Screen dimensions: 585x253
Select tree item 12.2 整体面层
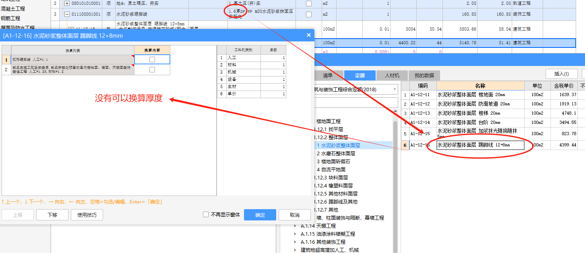[x=331, y=138]
